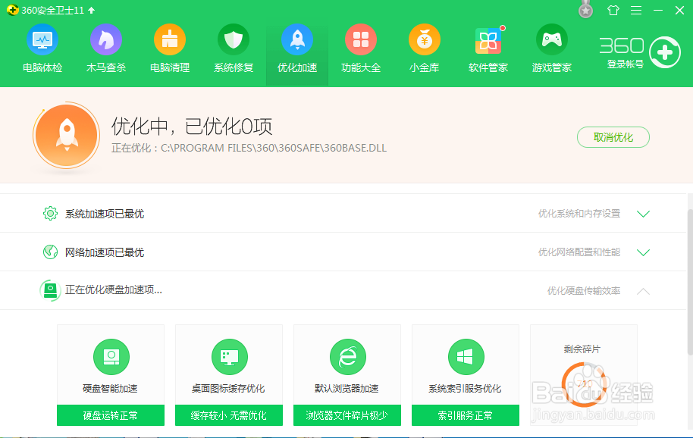The height and width of the screenshot is (438, 693).
Task: Click 硬盘运转正常 status button
Action: [111, 415]
